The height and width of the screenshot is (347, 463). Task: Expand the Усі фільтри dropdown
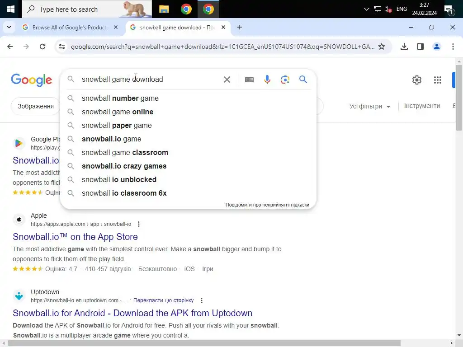click(370, 106)
